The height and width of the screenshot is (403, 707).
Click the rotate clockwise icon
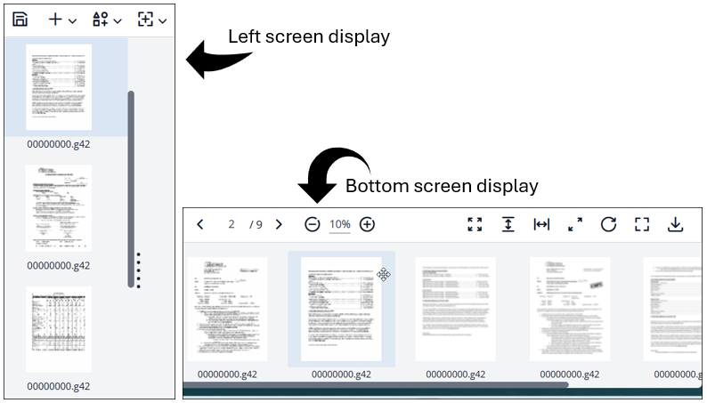[608, 224]
